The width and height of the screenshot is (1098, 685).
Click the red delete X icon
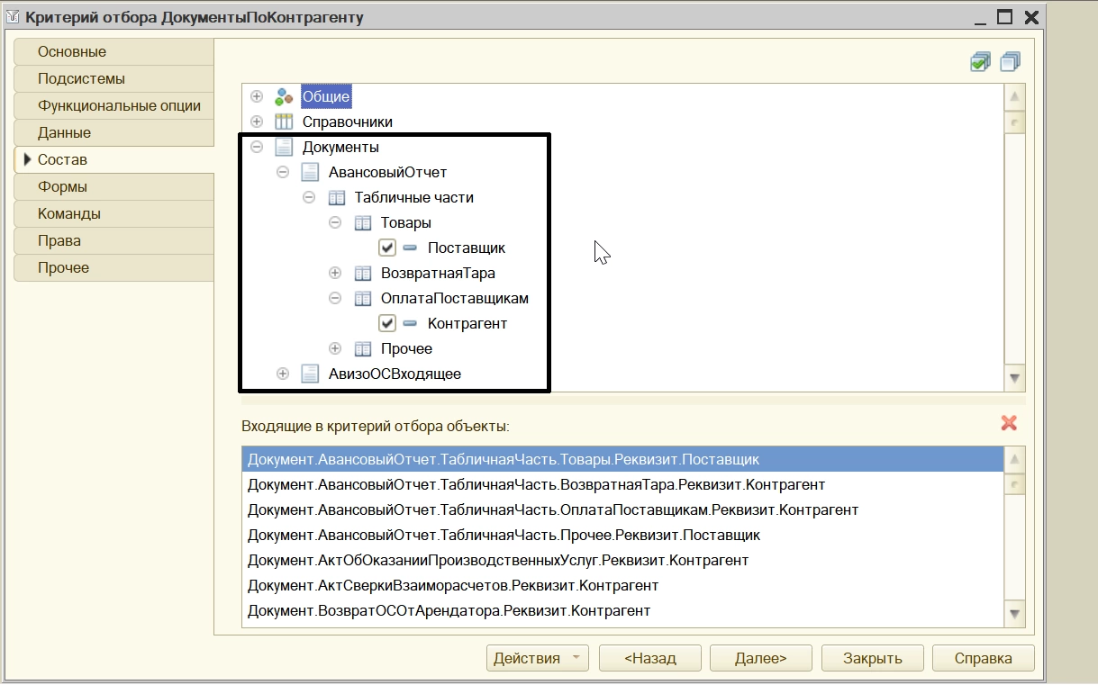click(1009, 423)
